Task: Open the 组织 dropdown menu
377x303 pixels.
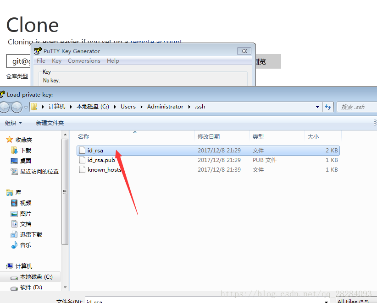Action: tap(13, 123)
